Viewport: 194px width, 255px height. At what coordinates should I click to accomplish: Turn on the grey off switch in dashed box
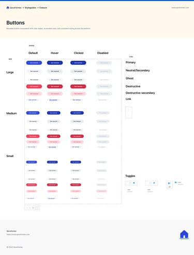click(169, 187)
